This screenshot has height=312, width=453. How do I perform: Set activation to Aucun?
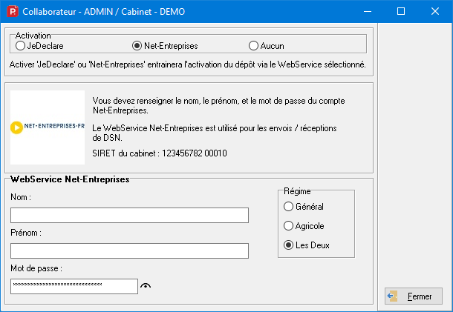(254, 46)
